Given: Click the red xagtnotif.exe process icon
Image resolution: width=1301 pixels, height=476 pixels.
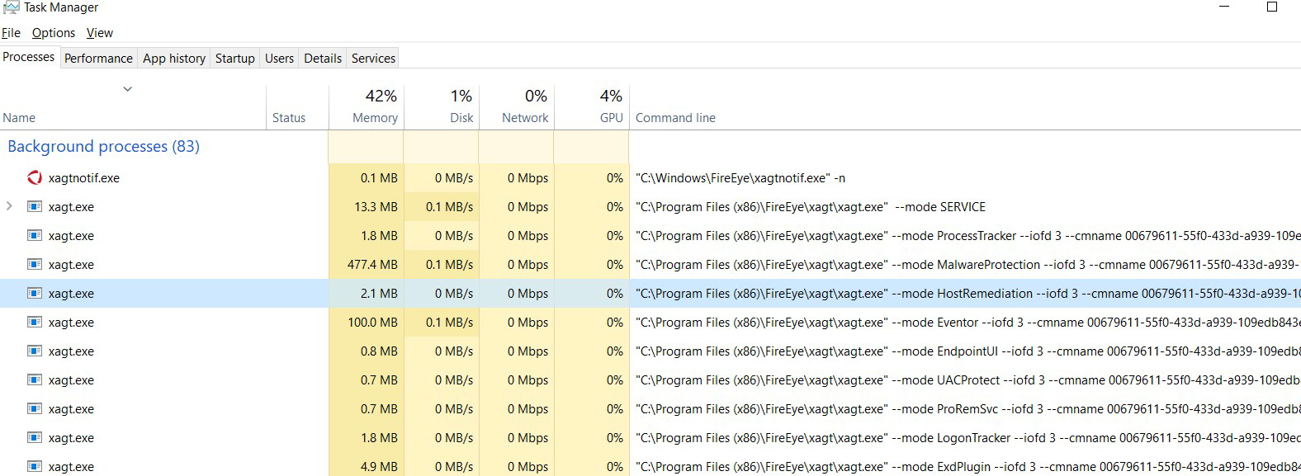Looking at the screenshot, I should (35, 177).
